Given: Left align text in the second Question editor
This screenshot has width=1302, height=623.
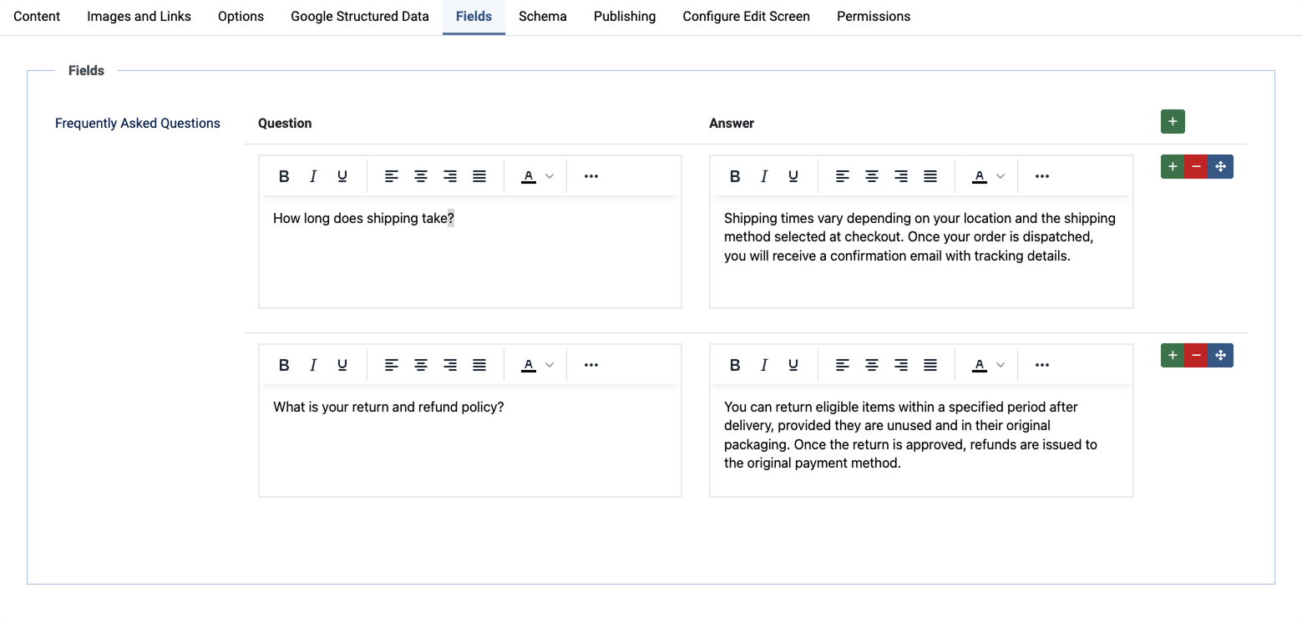Looking at the screenshot, I should (x=392, y=365).
